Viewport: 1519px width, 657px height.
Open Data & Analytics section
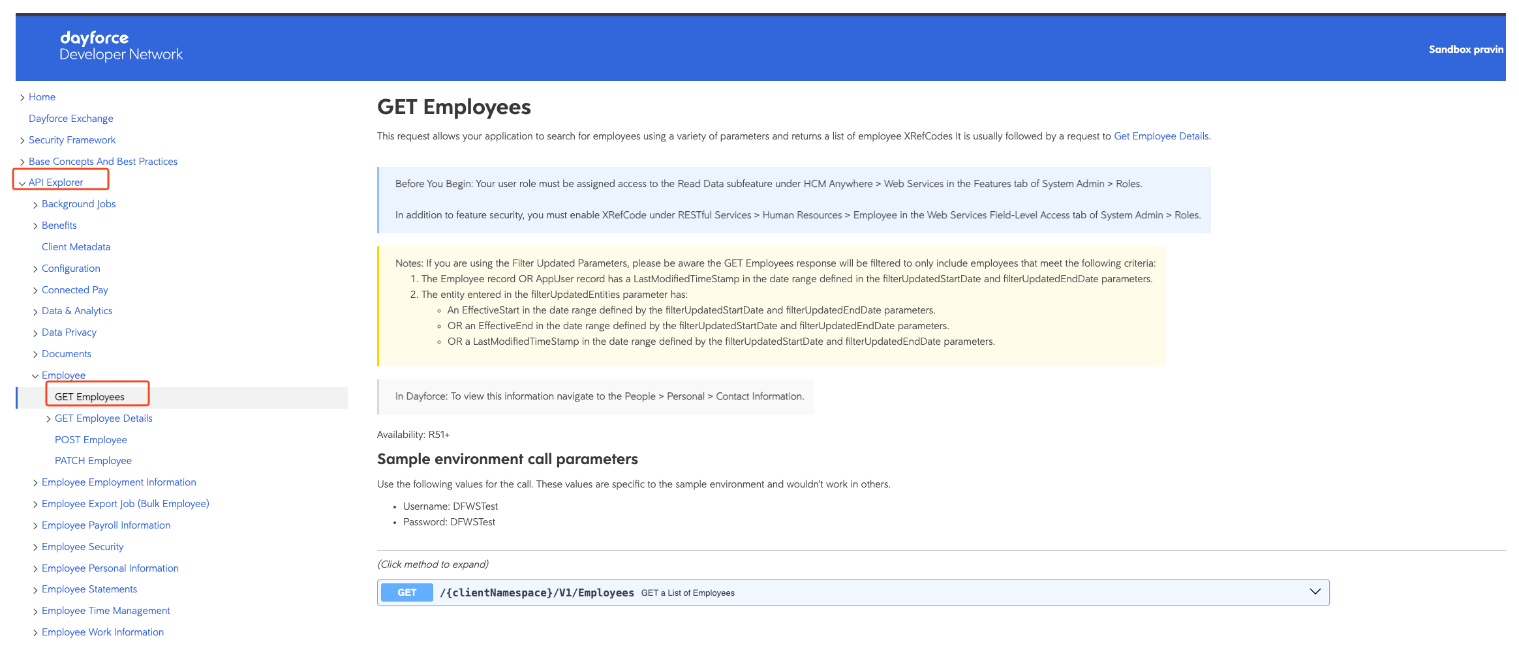coord(77,311)
